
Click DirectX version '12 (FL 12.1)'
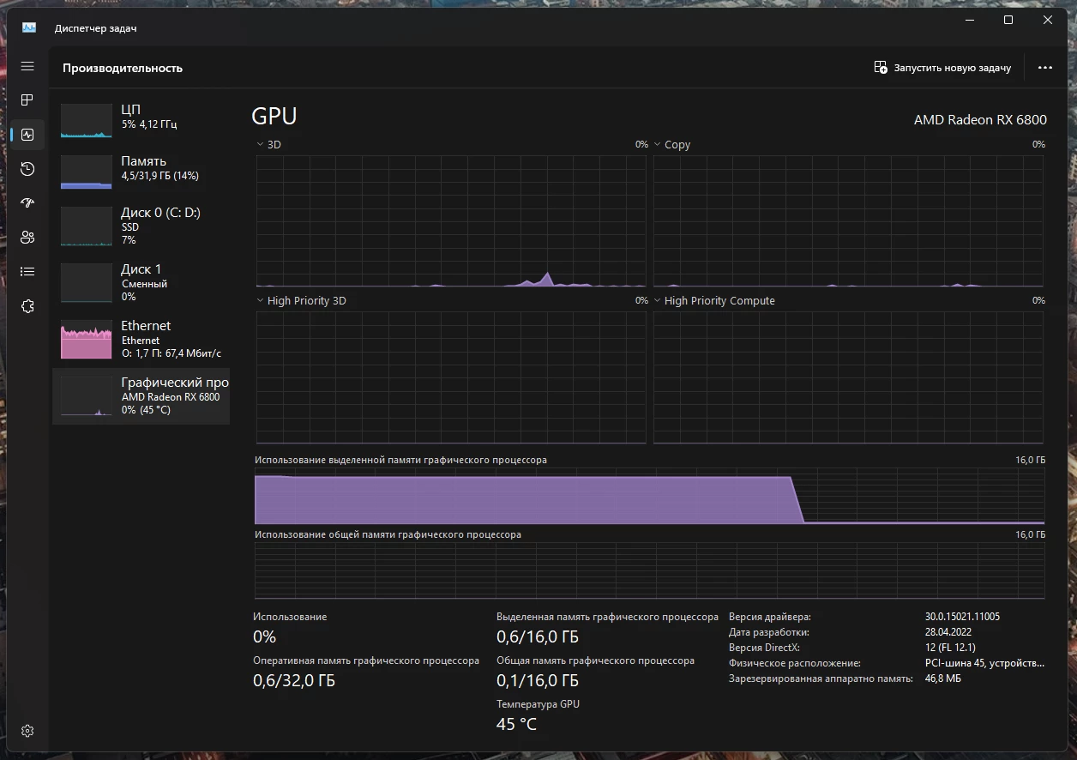[950, 648]
